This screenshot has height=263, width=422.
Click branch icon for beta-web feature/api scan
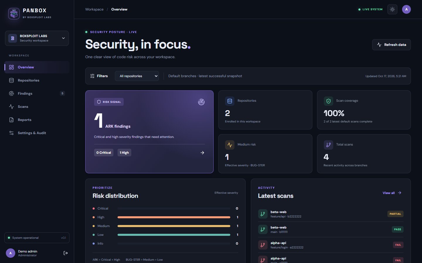[263, 214]
